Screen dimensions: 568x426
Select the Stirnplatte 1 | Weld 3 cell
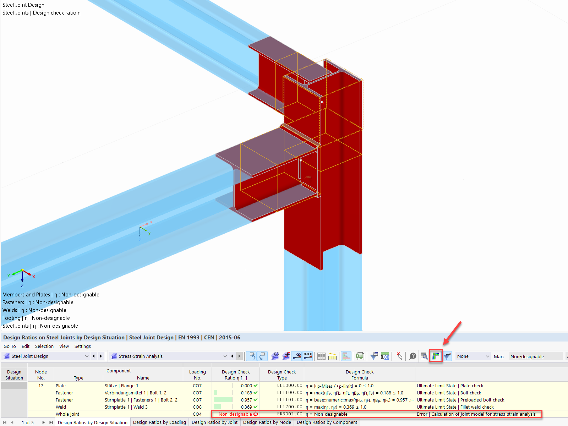pos(143,407)
